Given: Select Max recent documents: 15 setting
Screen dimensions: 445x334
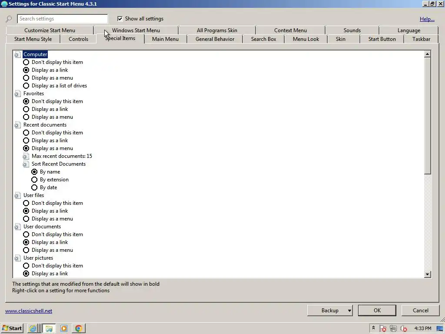Looking at the screenshot, I should click(62, 156).
